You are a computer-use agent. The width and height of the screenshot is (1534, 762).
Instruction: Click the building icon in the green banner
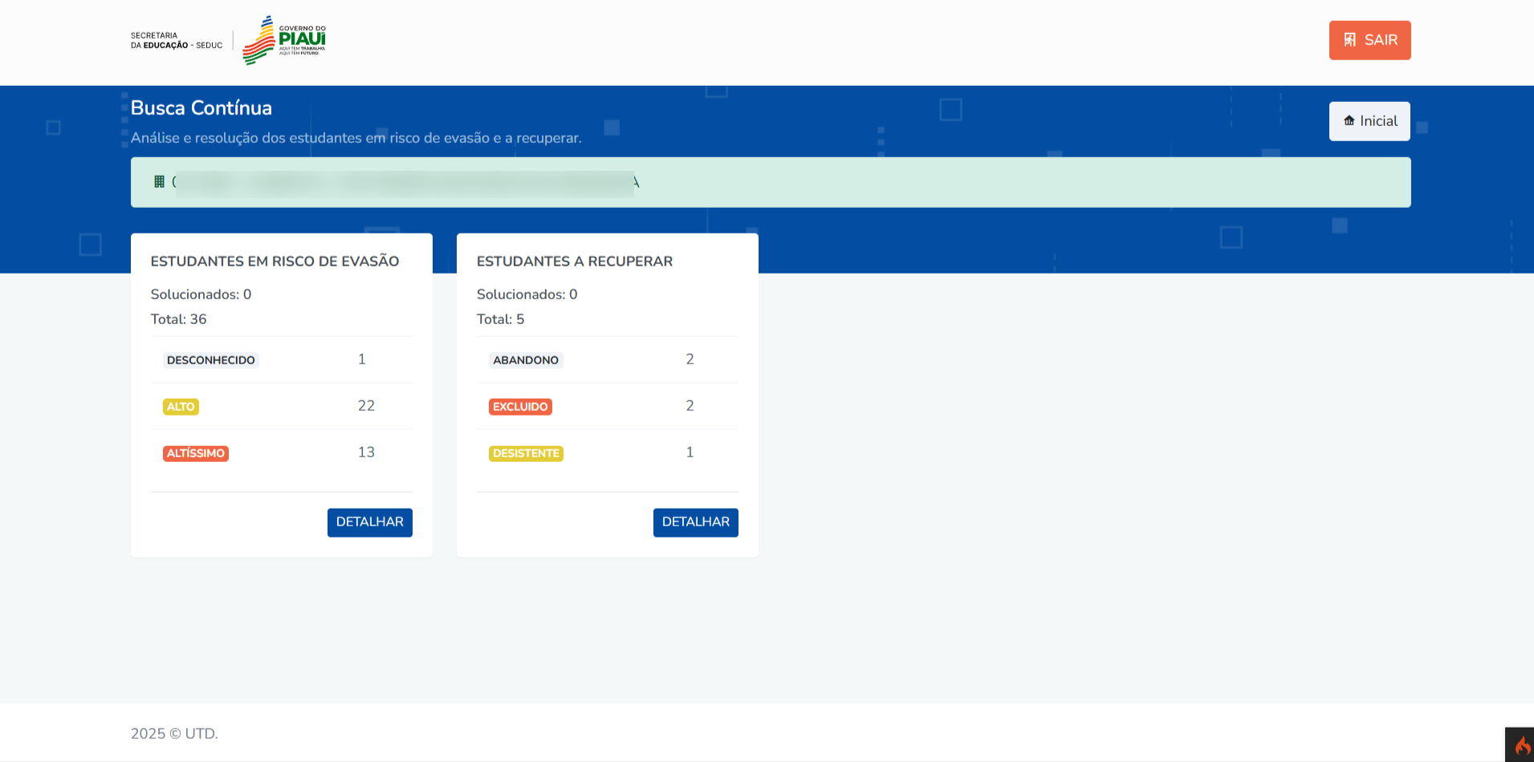[x=159, y=182]
